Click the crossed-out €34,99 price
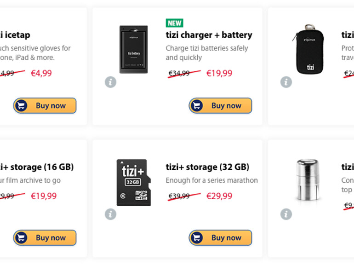Viewport: 354px width, 266px height. point(179,73)
